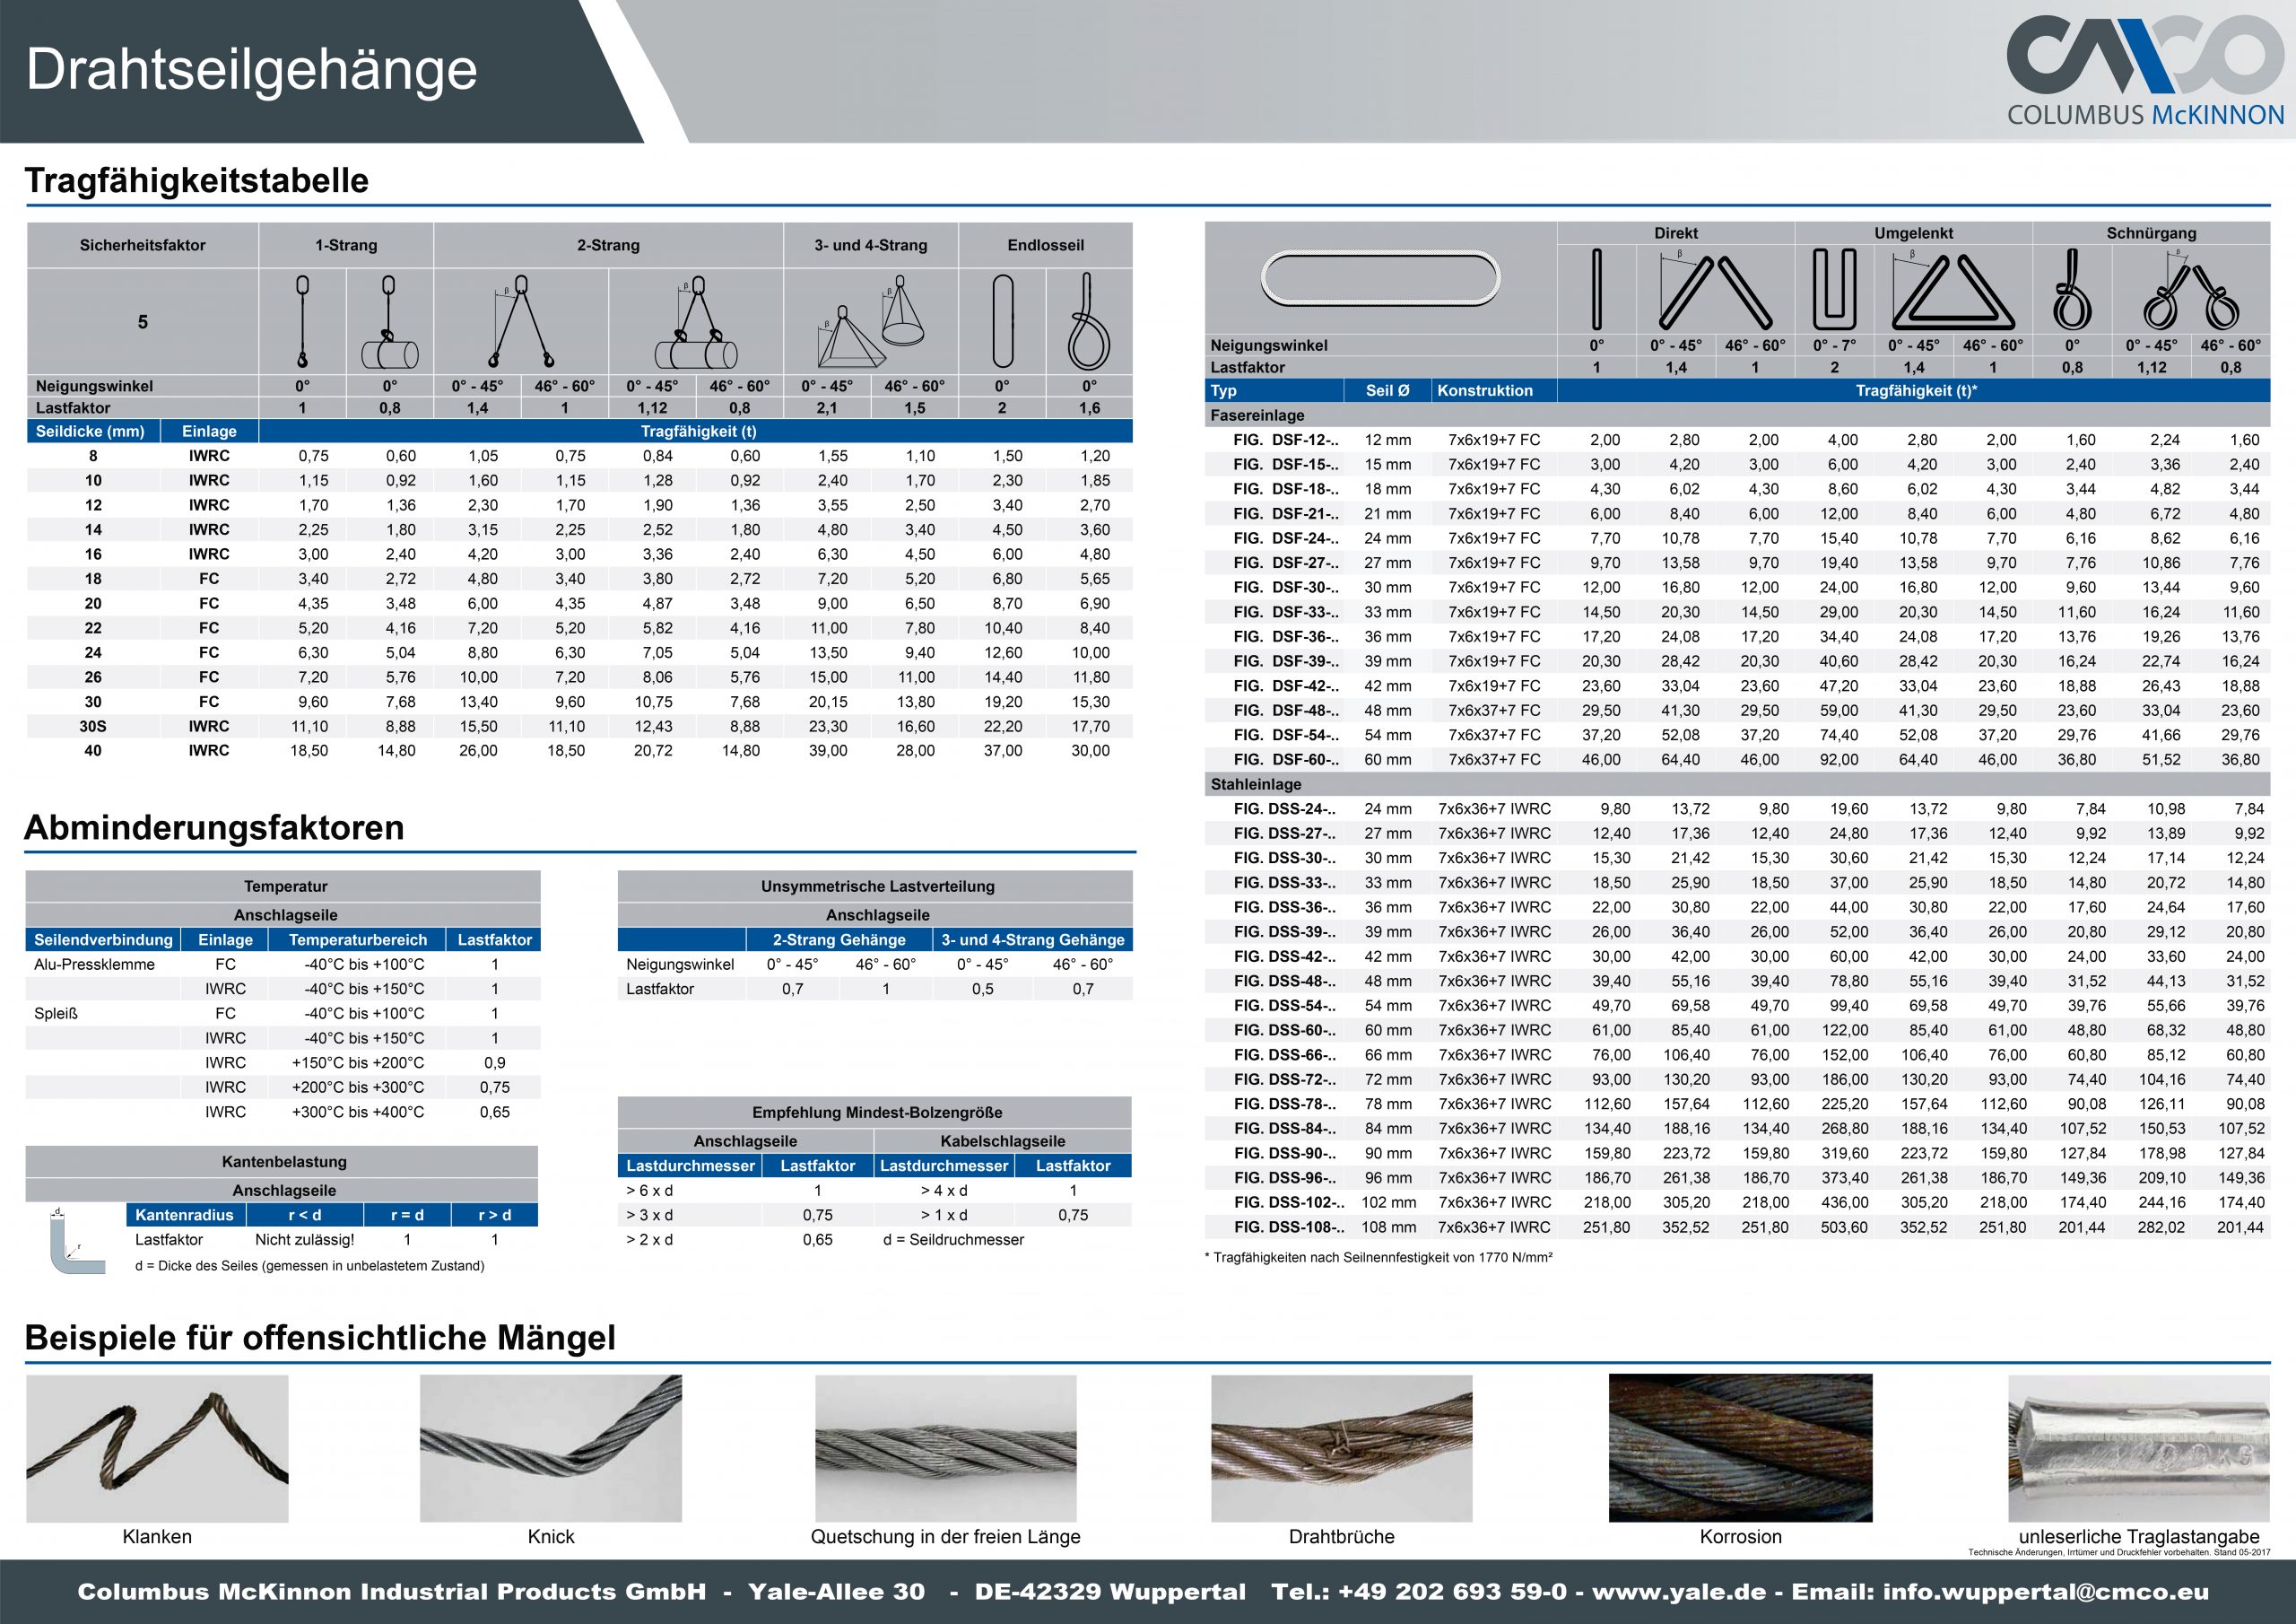The height and width of the screenshot is (1624, 2296).
Task: Click the two-leg sling around cylinder diagram
Action: 696,321
